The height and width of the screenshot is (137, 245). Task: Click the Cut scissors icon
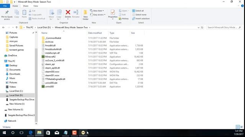tap(30, 11)
